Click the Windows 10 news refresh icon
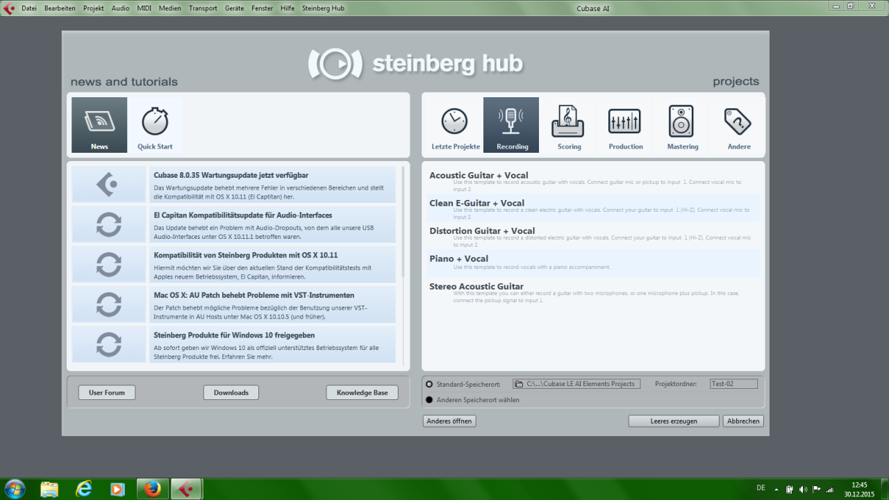The height and width of the screenshot is (500, 889). (x=109, y=344)
